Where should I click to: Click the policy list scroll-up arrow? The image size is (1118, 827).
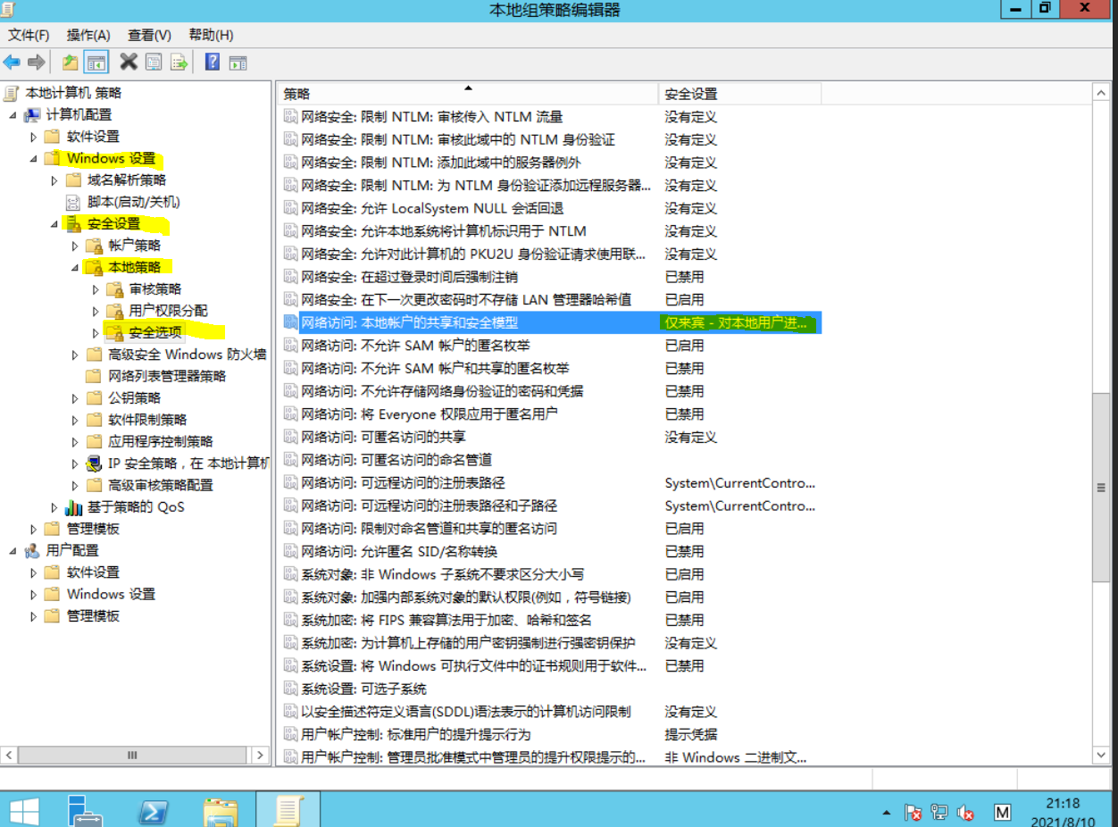[x=1101, y=93]
